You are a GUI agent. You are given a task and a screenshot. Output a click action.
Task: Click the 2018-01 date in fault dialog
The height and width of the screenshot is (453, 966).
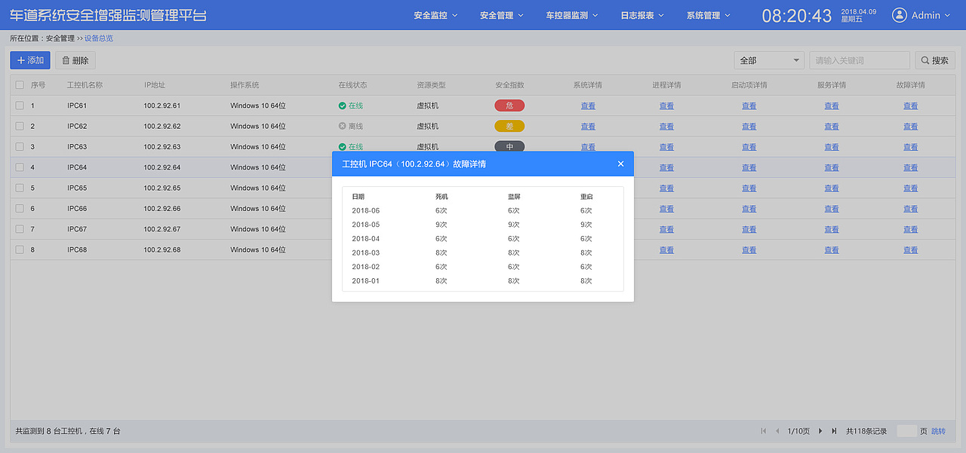click(365, 281)
